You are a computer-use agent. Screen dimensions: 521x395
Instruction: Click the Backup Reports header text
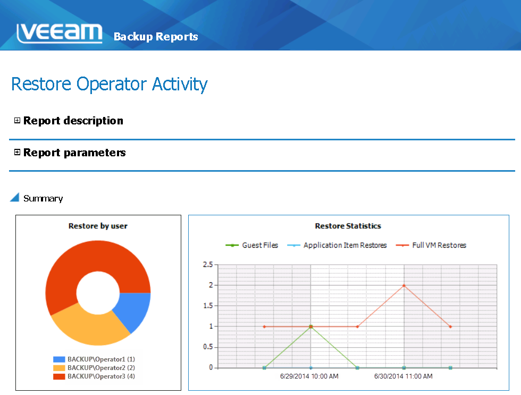tap(156, 37)
